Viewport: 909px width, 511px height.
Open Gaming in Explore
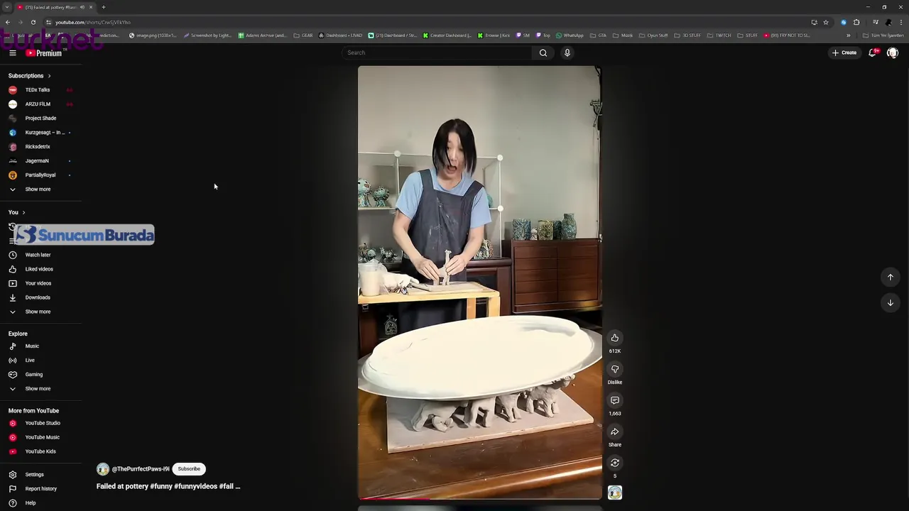pos(34,375)
